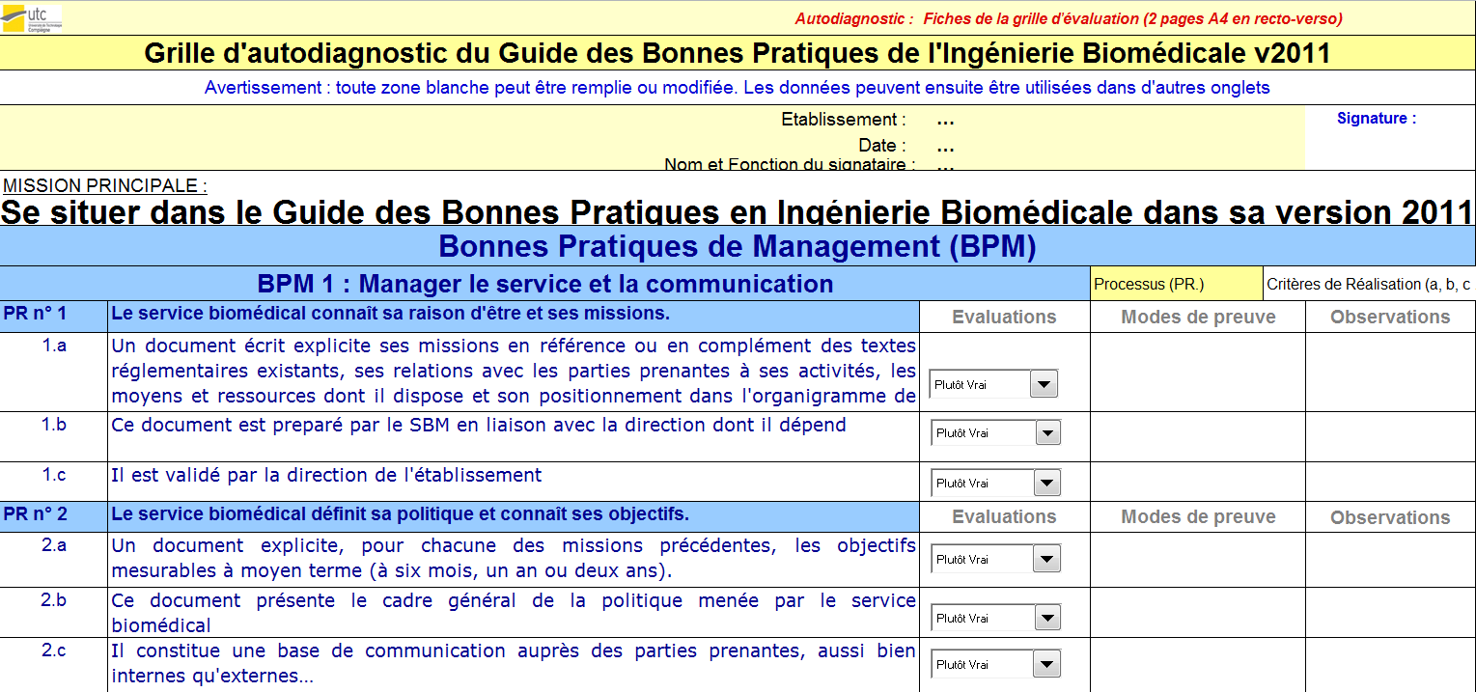
Task: Click the 'Grille d'autodiagnostic du Guide' title
Action: 738,53
